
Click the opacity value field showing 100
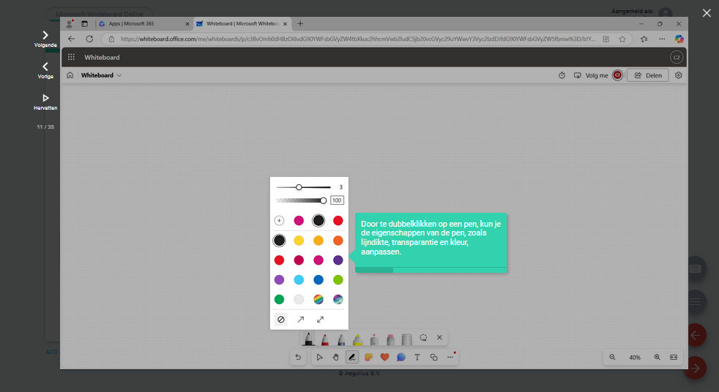point(337,200)
